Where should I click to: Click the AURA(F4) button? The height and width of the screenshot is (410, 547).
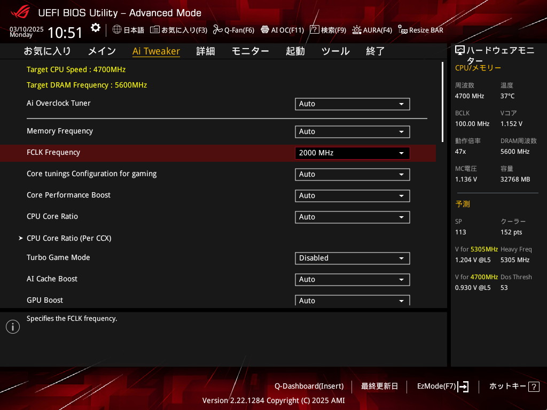pos(372,30)
